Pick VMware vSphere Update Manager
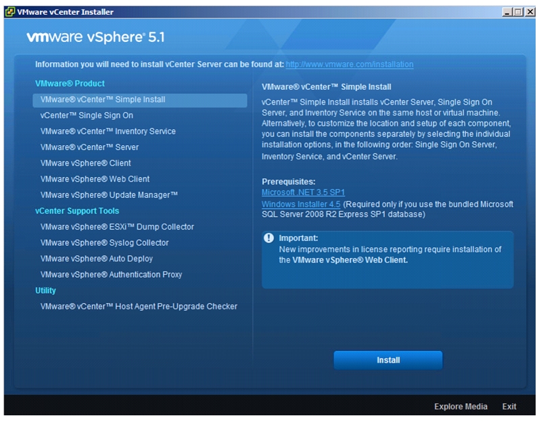537x441 pixels. pos(109,195)
